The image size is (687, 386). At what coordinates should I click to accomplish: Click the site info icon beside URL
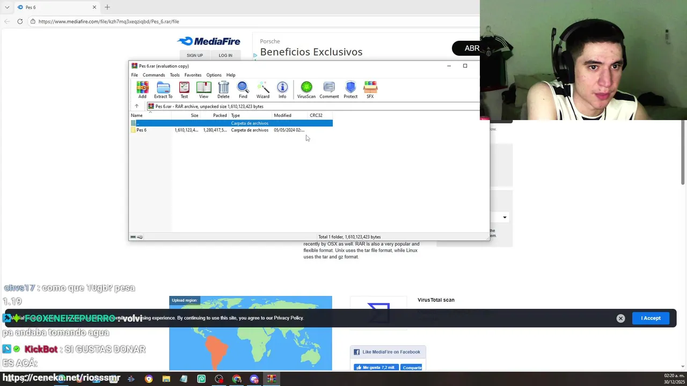33,21
